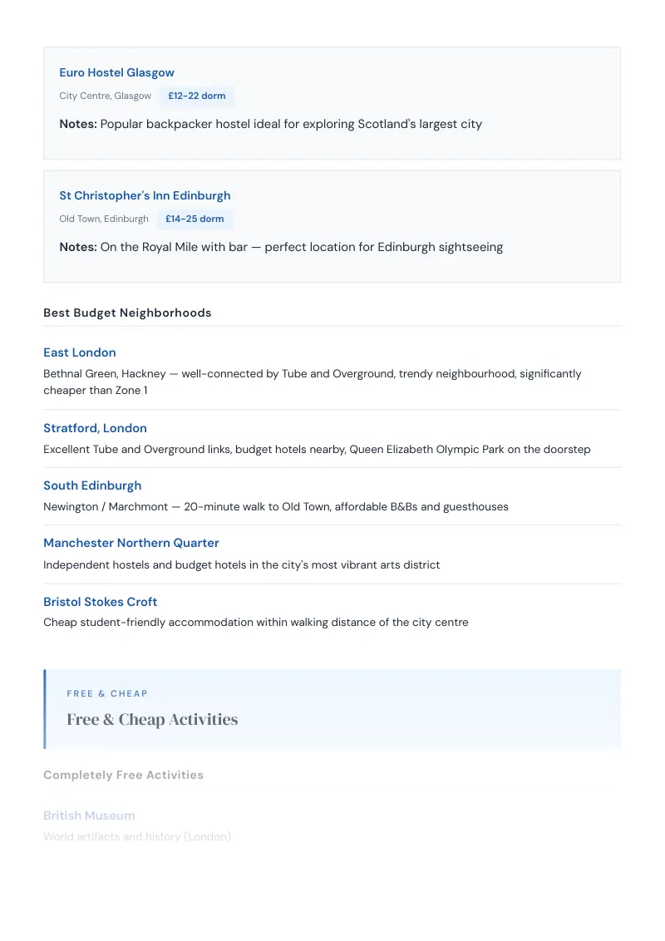Click the Royal Mile notes for St Christopher's
The width and height of the screenshot is (665, 941).
(x=281, y=247)
